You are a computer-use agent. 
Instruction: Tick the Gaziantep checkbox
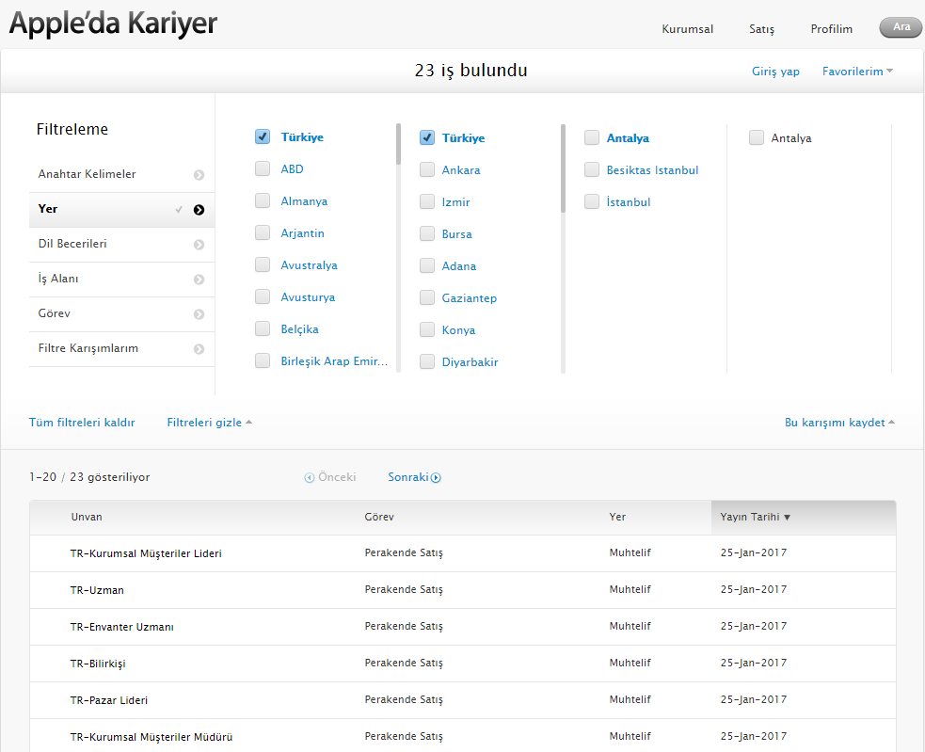coord(427,297)
